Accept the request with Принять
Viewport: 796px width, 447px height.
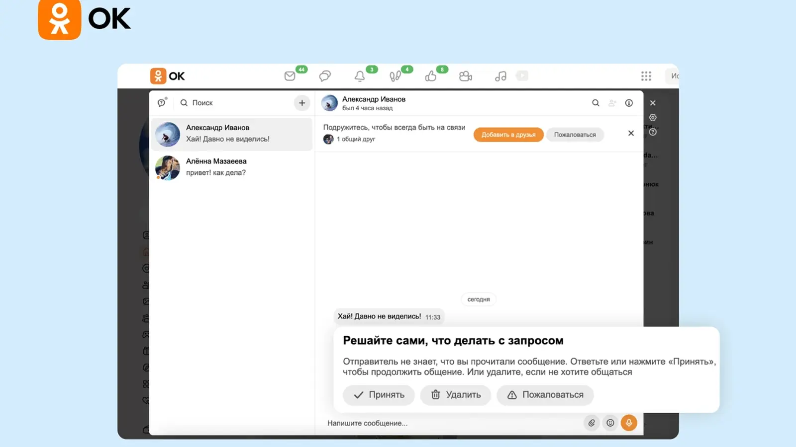[379, 395]
